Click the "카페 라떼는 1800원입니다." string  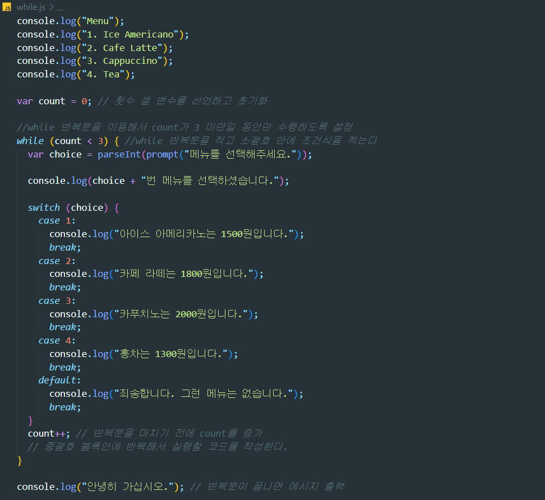coord(184,274)
